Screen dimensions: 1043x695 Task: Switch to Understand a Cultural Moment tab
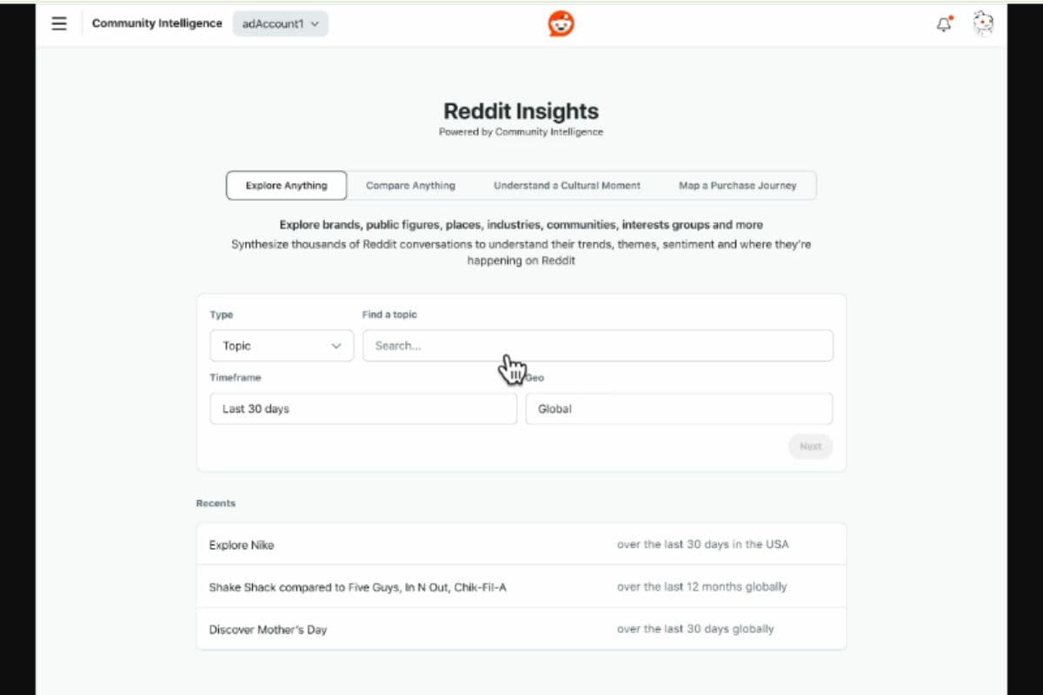pyautogui.click(x=567, y=185)
